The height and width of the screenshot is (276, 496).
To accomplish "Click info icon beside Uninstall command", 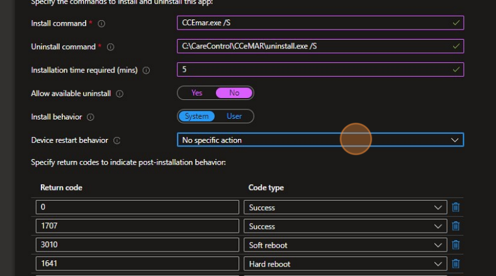I will coord(111,47).
